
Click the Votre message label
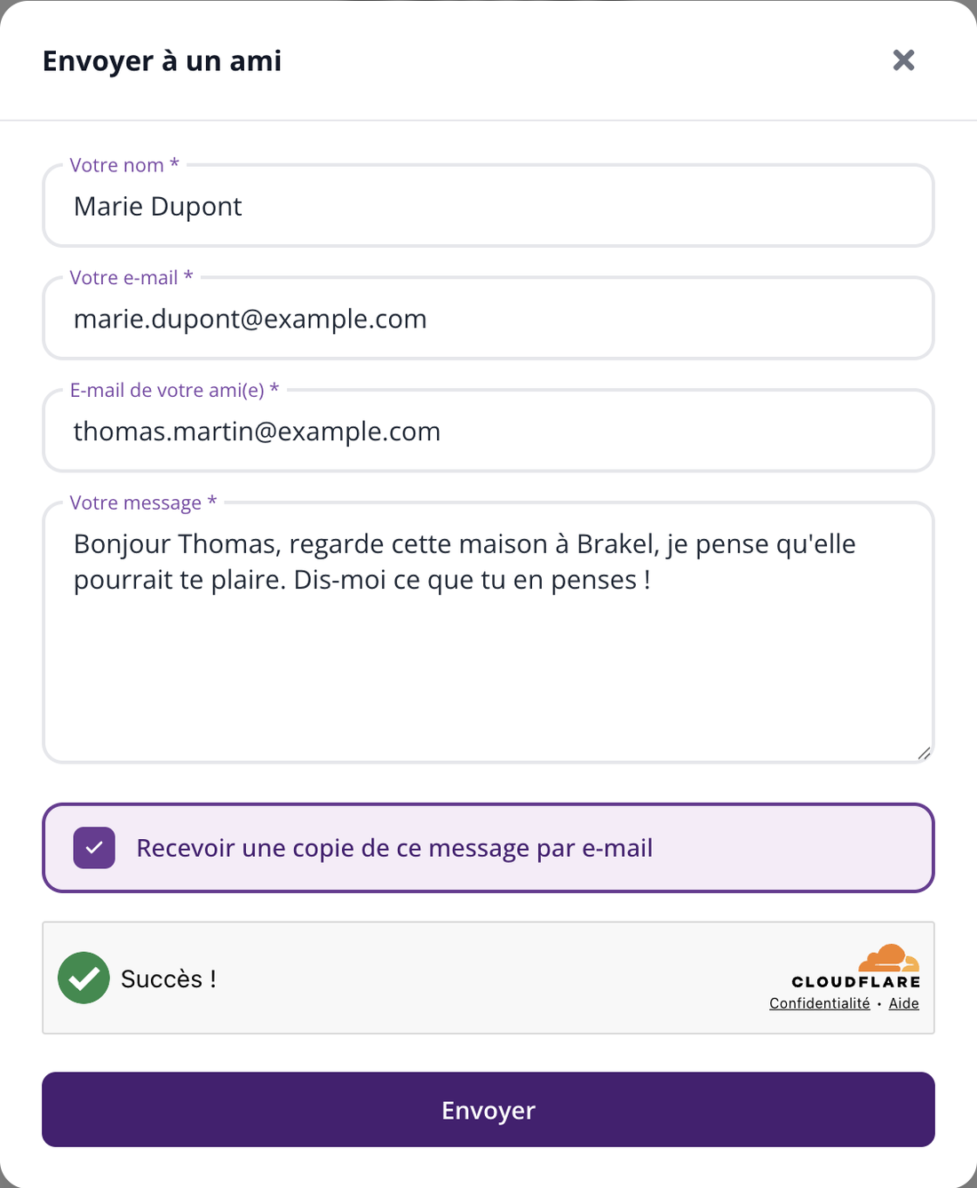tap(143, 503)
